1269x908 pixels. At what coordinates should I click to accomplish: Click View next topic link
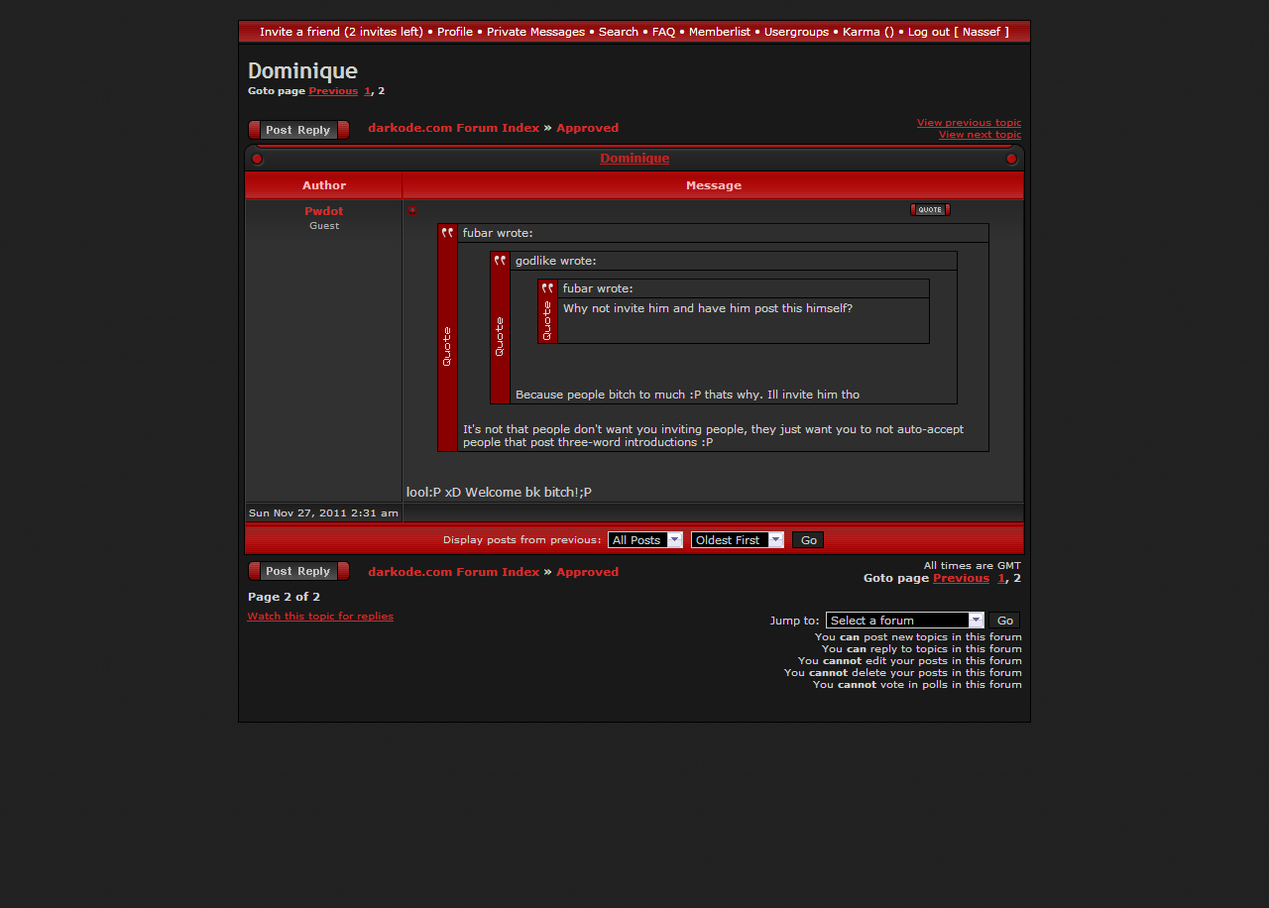[x=980, y=135]
